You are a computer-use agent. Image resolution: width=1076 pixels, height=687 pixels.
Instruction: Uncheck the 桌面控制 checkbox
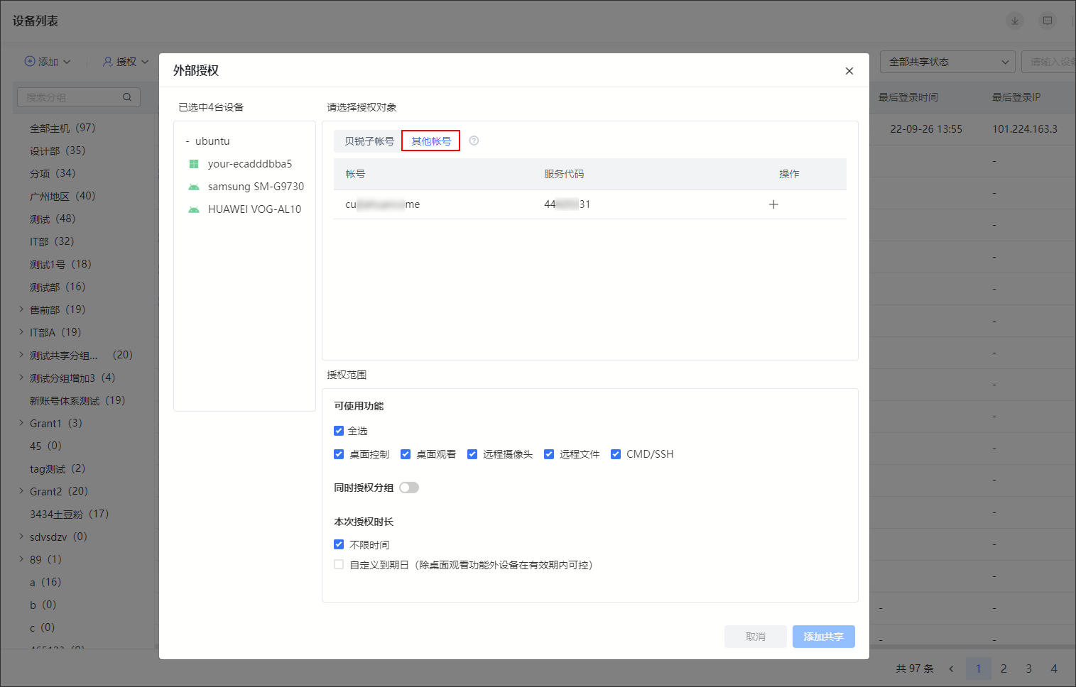coord(339,454)
